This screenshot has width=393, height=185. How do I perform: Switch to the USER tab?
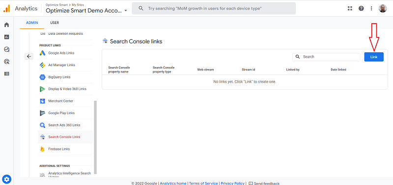(x=55, y=23)
